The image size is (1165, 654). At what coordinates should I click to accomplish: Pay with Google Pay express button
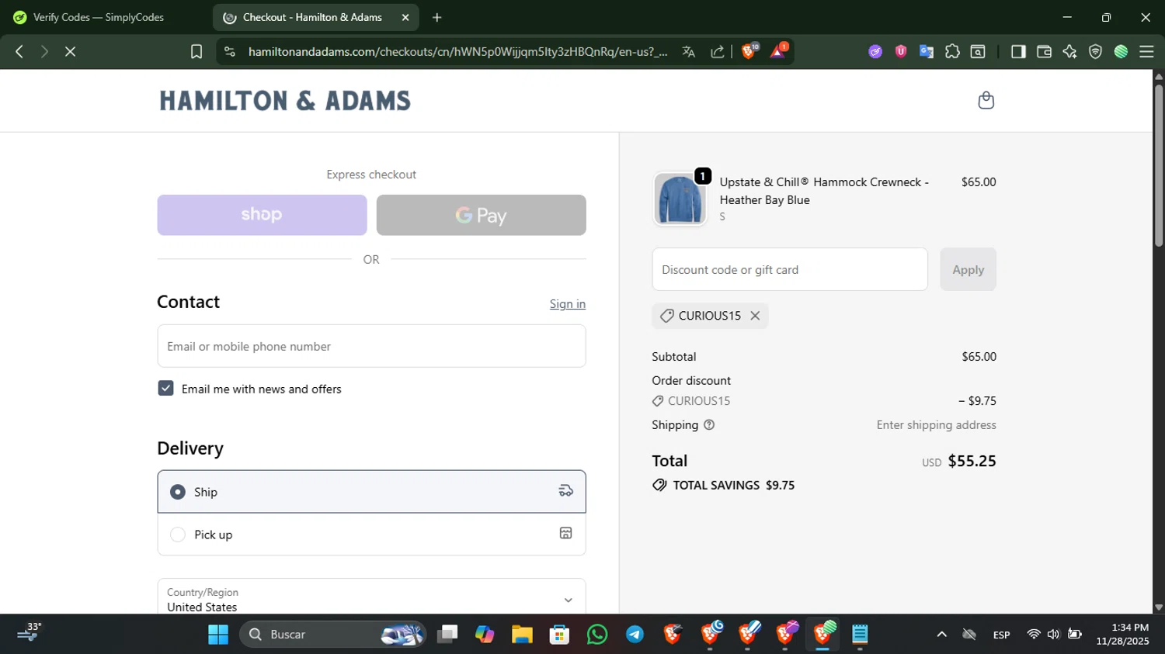(x=481, y=215)
